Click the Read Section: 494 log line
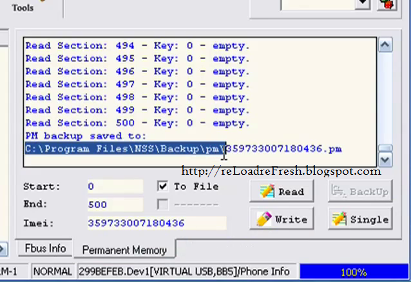The width and height of the screenshot is (411, 282). [137, 46]
